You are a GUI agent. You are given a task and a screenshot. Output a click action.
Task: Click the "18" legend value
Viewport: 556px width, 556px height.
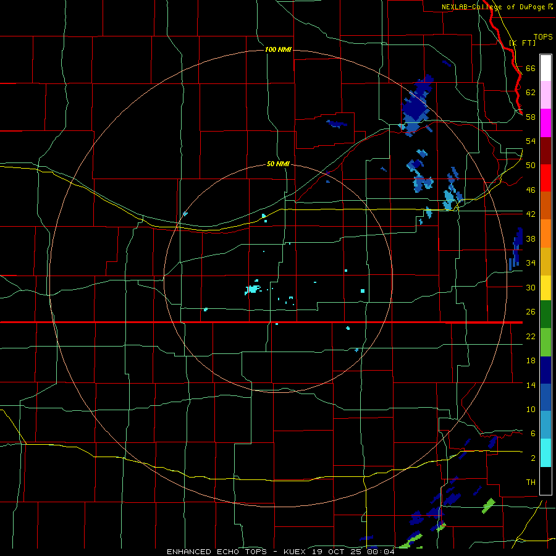pyautogui.click(x=531, y=361)
